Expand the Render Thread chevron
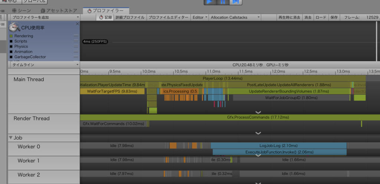The image size is (380, 184). pos(258,133)
